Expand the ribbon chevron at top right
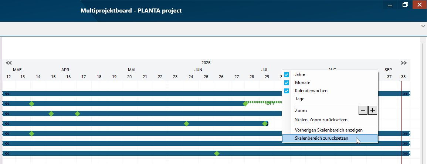 pyautogui.click(x=423, y=26)
